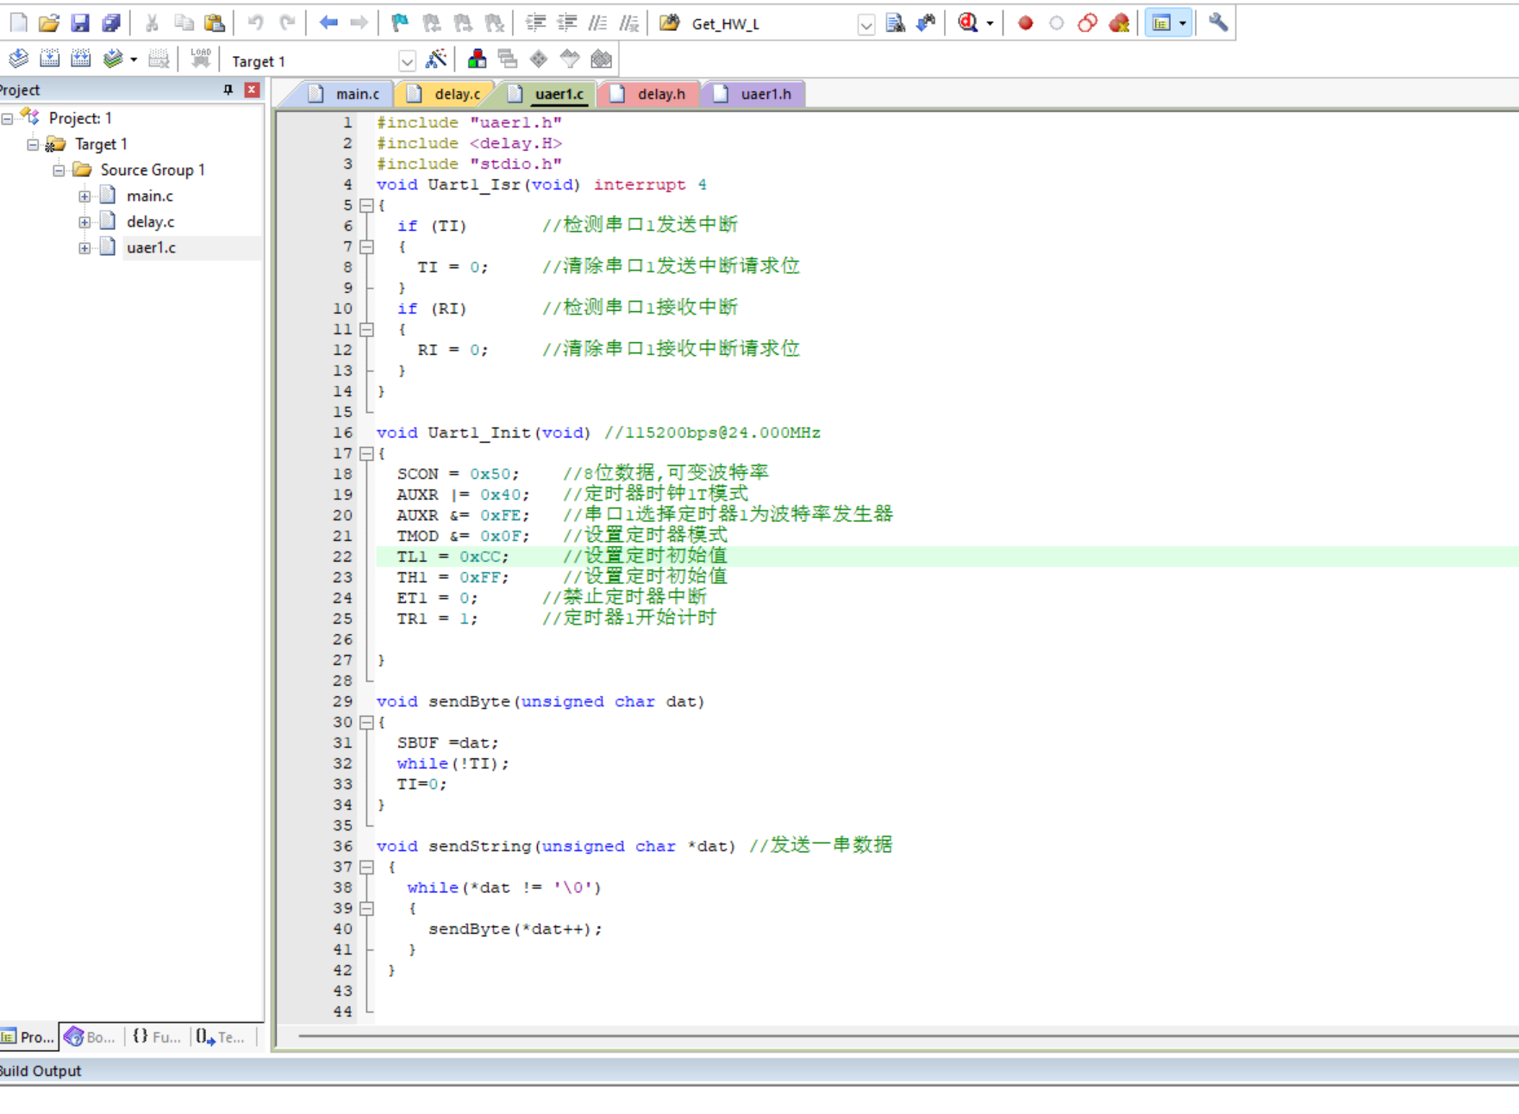Open Target 1 selection dropdown
The height and width of the screenshot is (1114, 1519).
[407, 61]
